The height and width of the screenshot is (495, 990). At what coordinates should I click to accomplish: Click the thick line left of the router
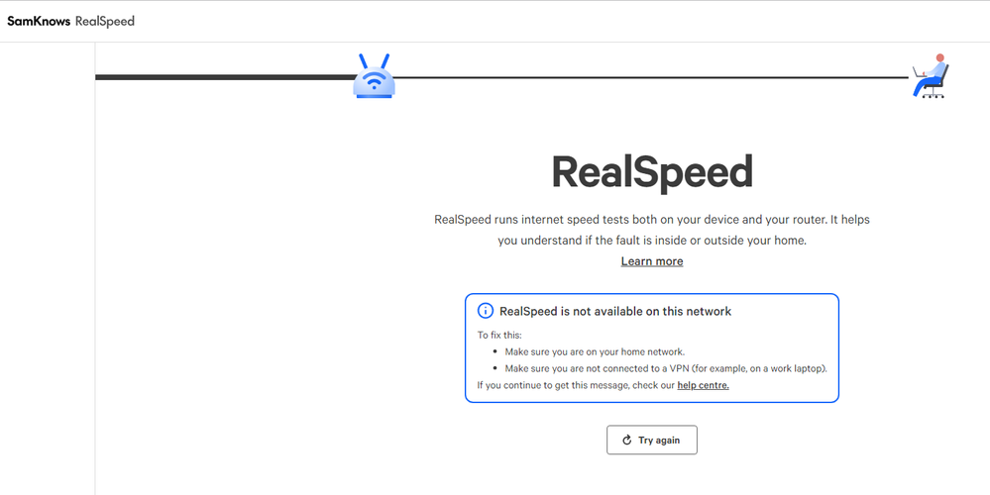224,77
